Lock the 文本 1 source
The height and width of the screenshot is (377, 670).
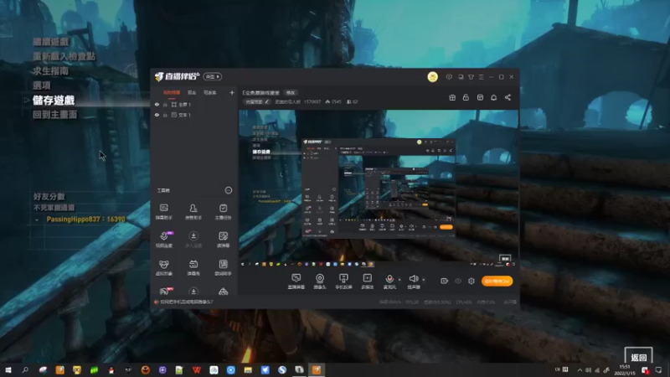[x=165, y=115]
